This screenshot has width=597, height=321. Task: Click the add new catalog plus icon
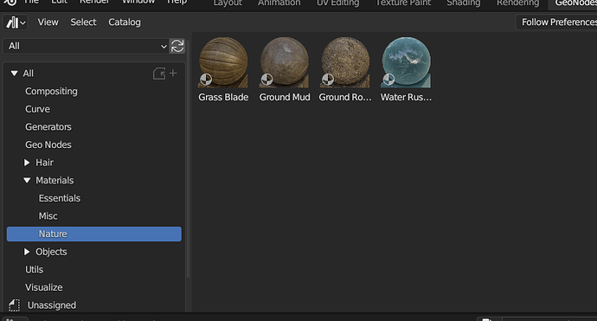coord(173,73)
